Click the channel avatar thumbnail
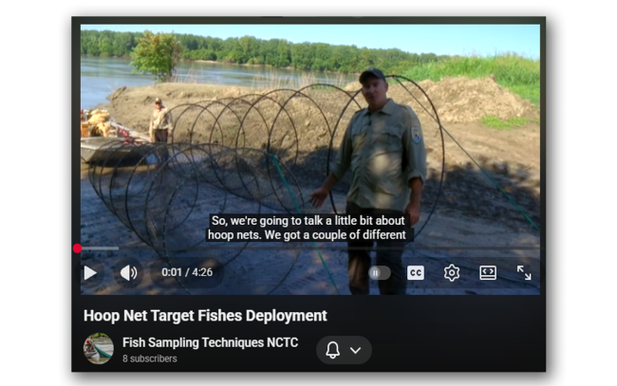 (99, 348)
